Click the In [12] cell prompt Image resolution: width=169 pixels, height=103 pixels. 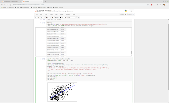43,23
